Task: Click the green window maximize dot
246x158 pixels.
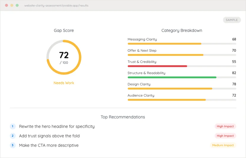Action: [x=17, y=5]
